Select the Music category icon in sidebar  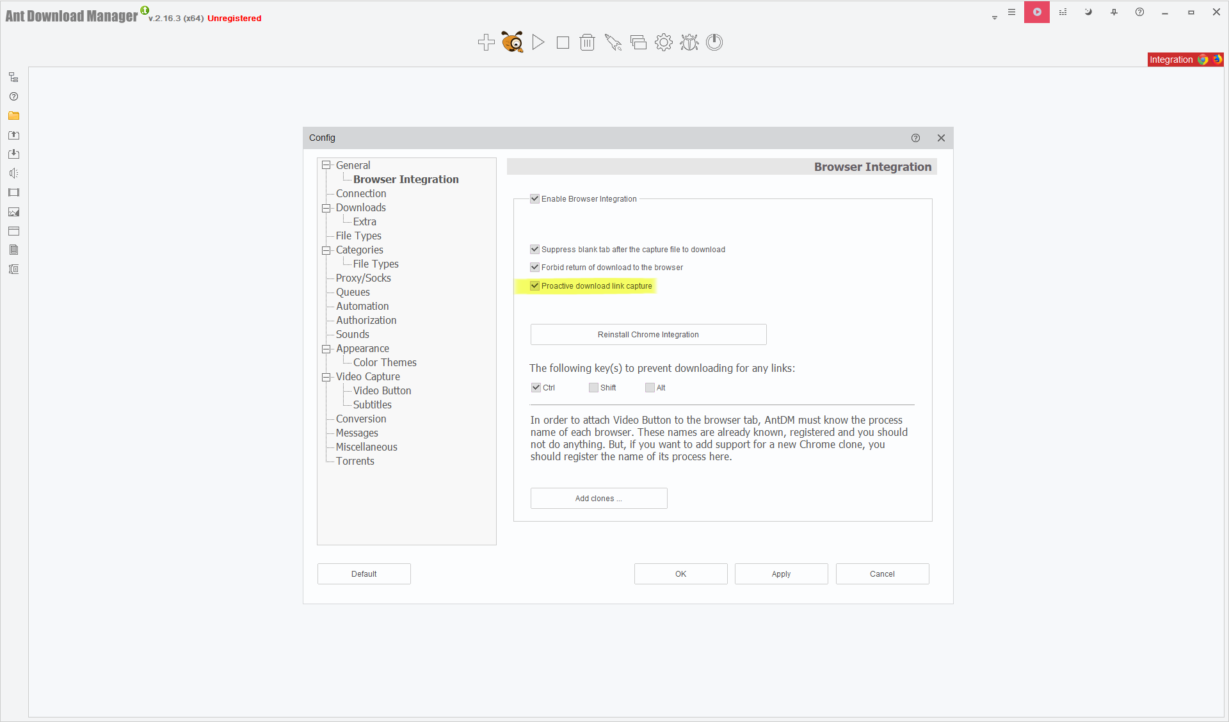pyautogui.click(x=13, y=173)
